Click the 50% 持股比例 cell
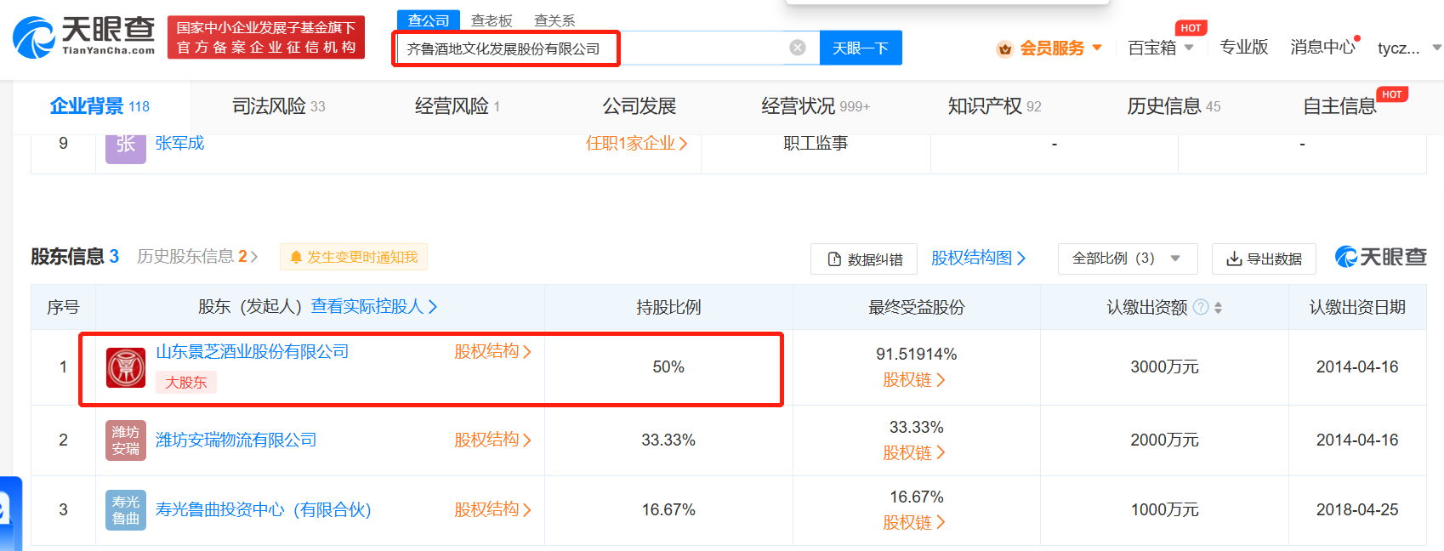This screenshot has height=551, width=1444. 668,366
